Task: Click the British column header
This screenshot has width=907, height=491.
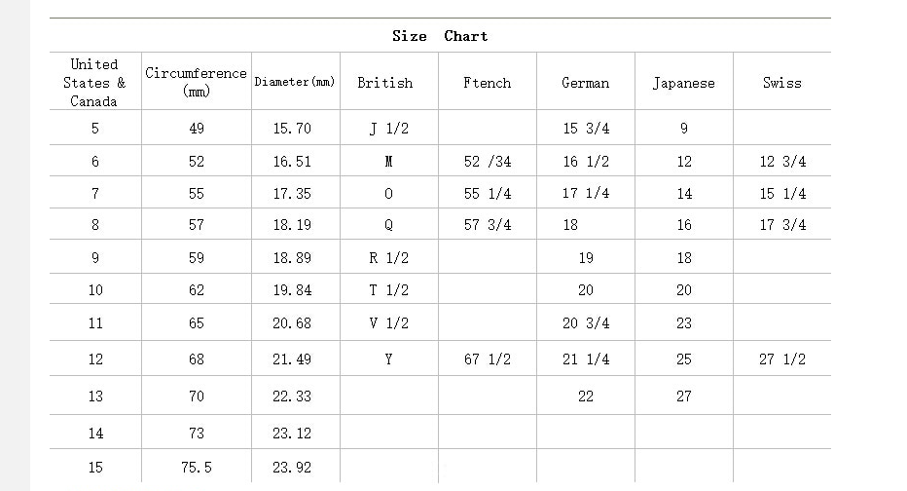Action: tap(384, 83)
